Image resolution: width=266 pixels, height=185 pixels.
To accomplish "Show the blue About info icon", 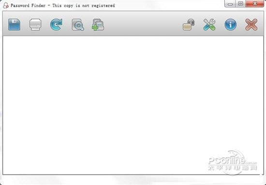I will (x=230, y=25).
